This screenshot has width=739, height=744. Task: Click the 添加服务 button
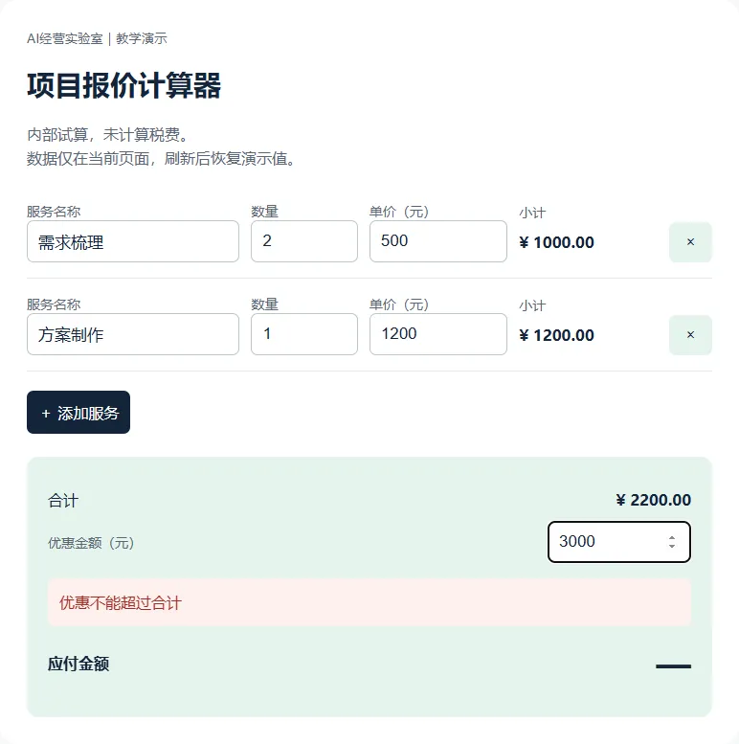tap(78, 413)
